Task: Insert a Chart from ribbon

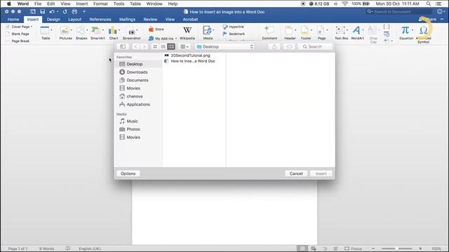Action: [114, 33]
